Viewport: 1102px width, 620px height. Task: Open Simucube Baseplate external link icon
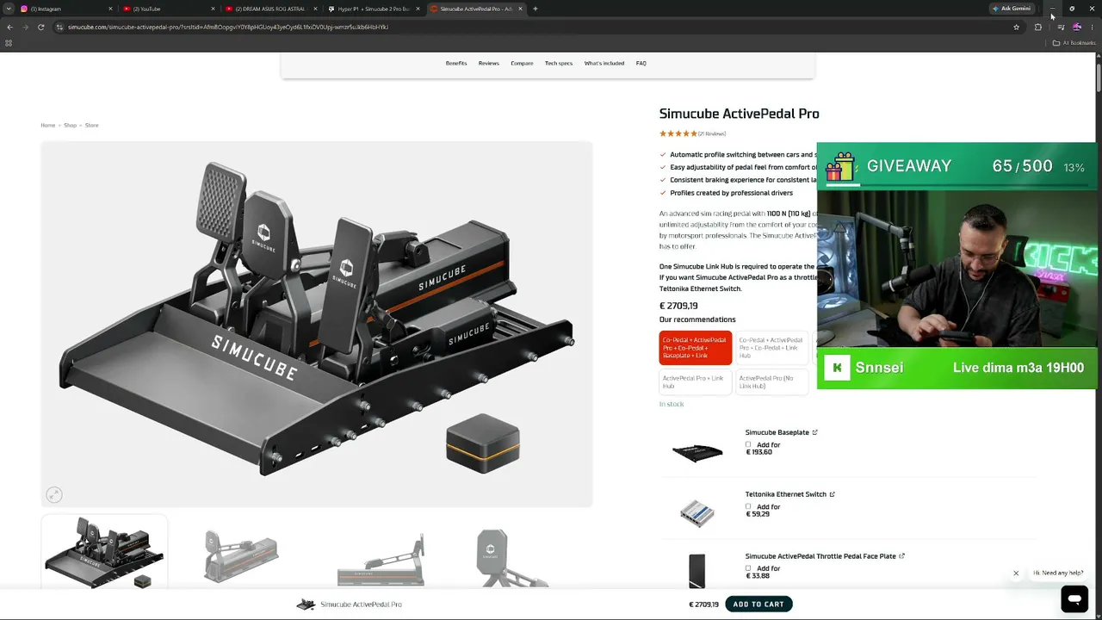point(814,432)
